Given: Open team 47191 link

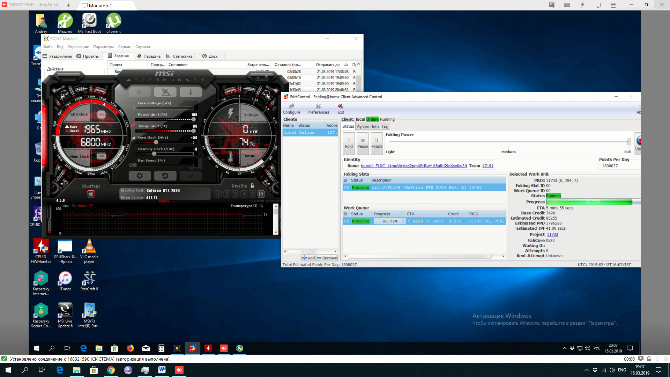Looking at the screenshot, I should click(x=487, y=166).
